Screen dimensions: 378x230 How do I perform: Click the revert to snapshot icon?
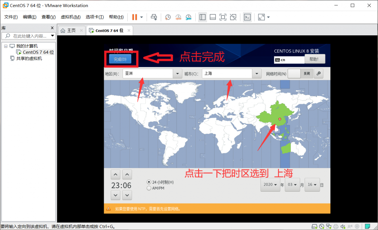pyautogui.click(x=178, y=17)
